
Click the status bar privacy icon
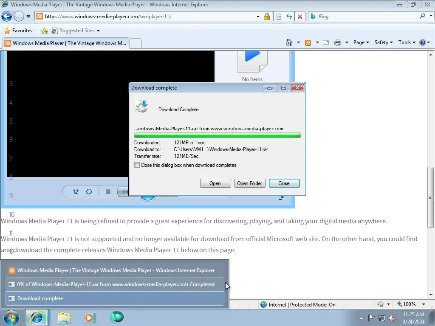[380, 304]
